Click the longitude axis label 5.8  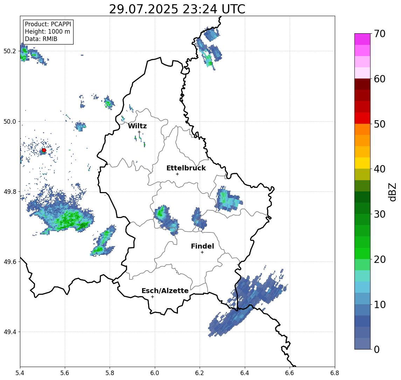click(x=110, y=373)
